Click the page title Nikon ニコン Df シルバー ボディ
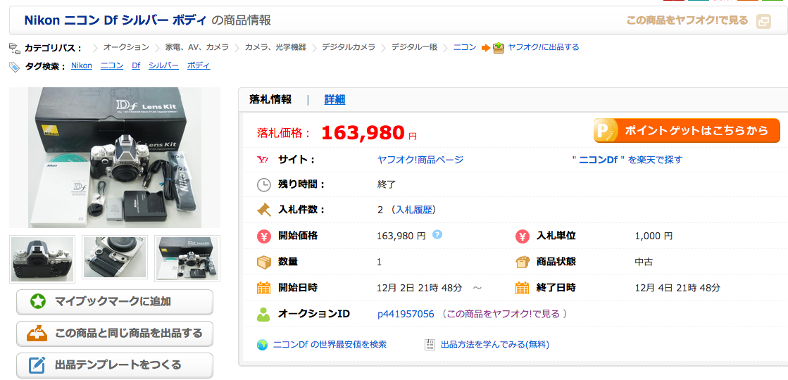Viewport: 788px width, 380px height. pyautogui.click(x=115, y=20)
